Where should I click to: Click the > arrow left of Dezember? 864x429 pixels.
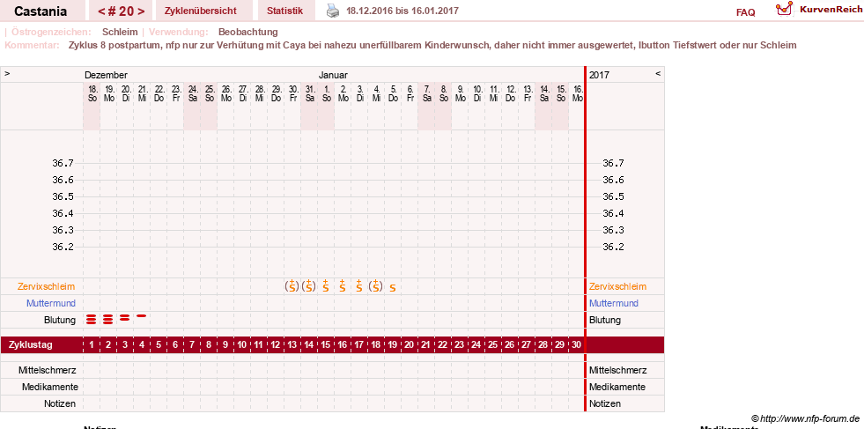(7, 73)
